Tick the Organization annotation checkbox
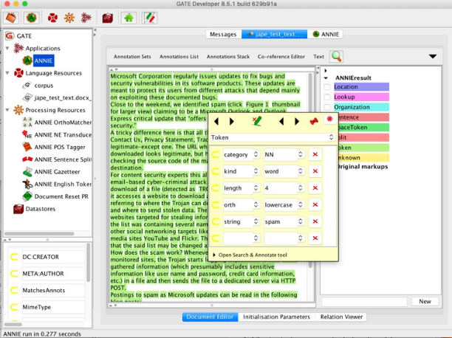This screenshot has width=452, height=338. (326, 107)
